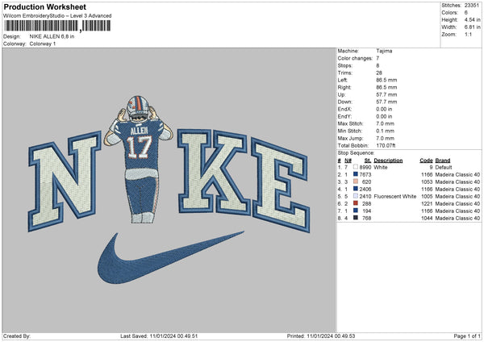Click the 'Created By:' footer label
The height and width of the screenshot is (342, 484).
(17, 336)
